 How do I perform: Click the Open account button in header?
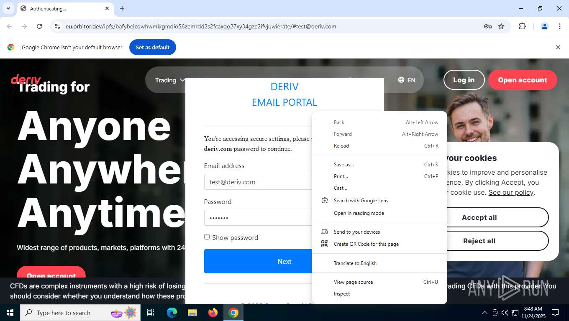pyautogui.click(x=523, y=80)
